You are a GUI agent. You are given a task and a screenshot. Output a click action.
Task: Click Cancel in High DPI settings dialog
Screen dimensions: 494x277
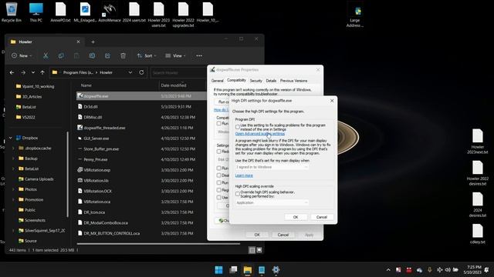click(x=322, y=217)
